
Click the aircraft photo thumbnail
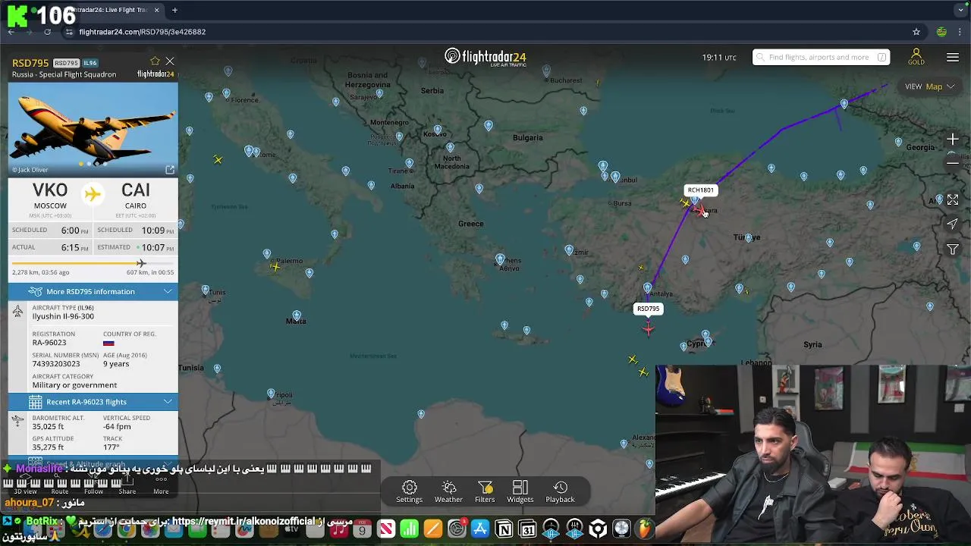(93, 129)
